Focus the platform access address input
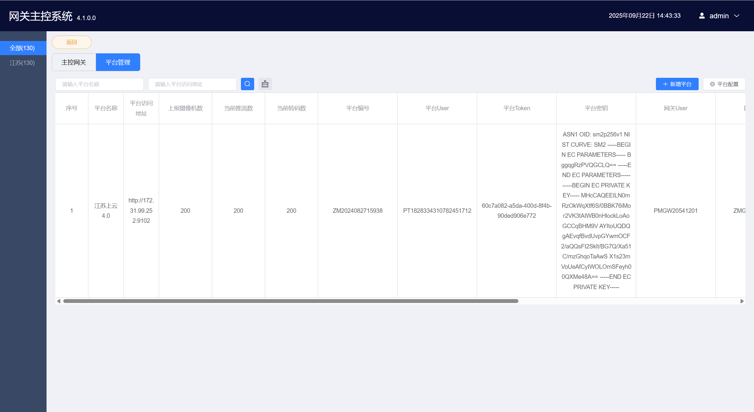The height and width of the screenshot is (412, 754). pyautogui.click(x=192, y=84)
